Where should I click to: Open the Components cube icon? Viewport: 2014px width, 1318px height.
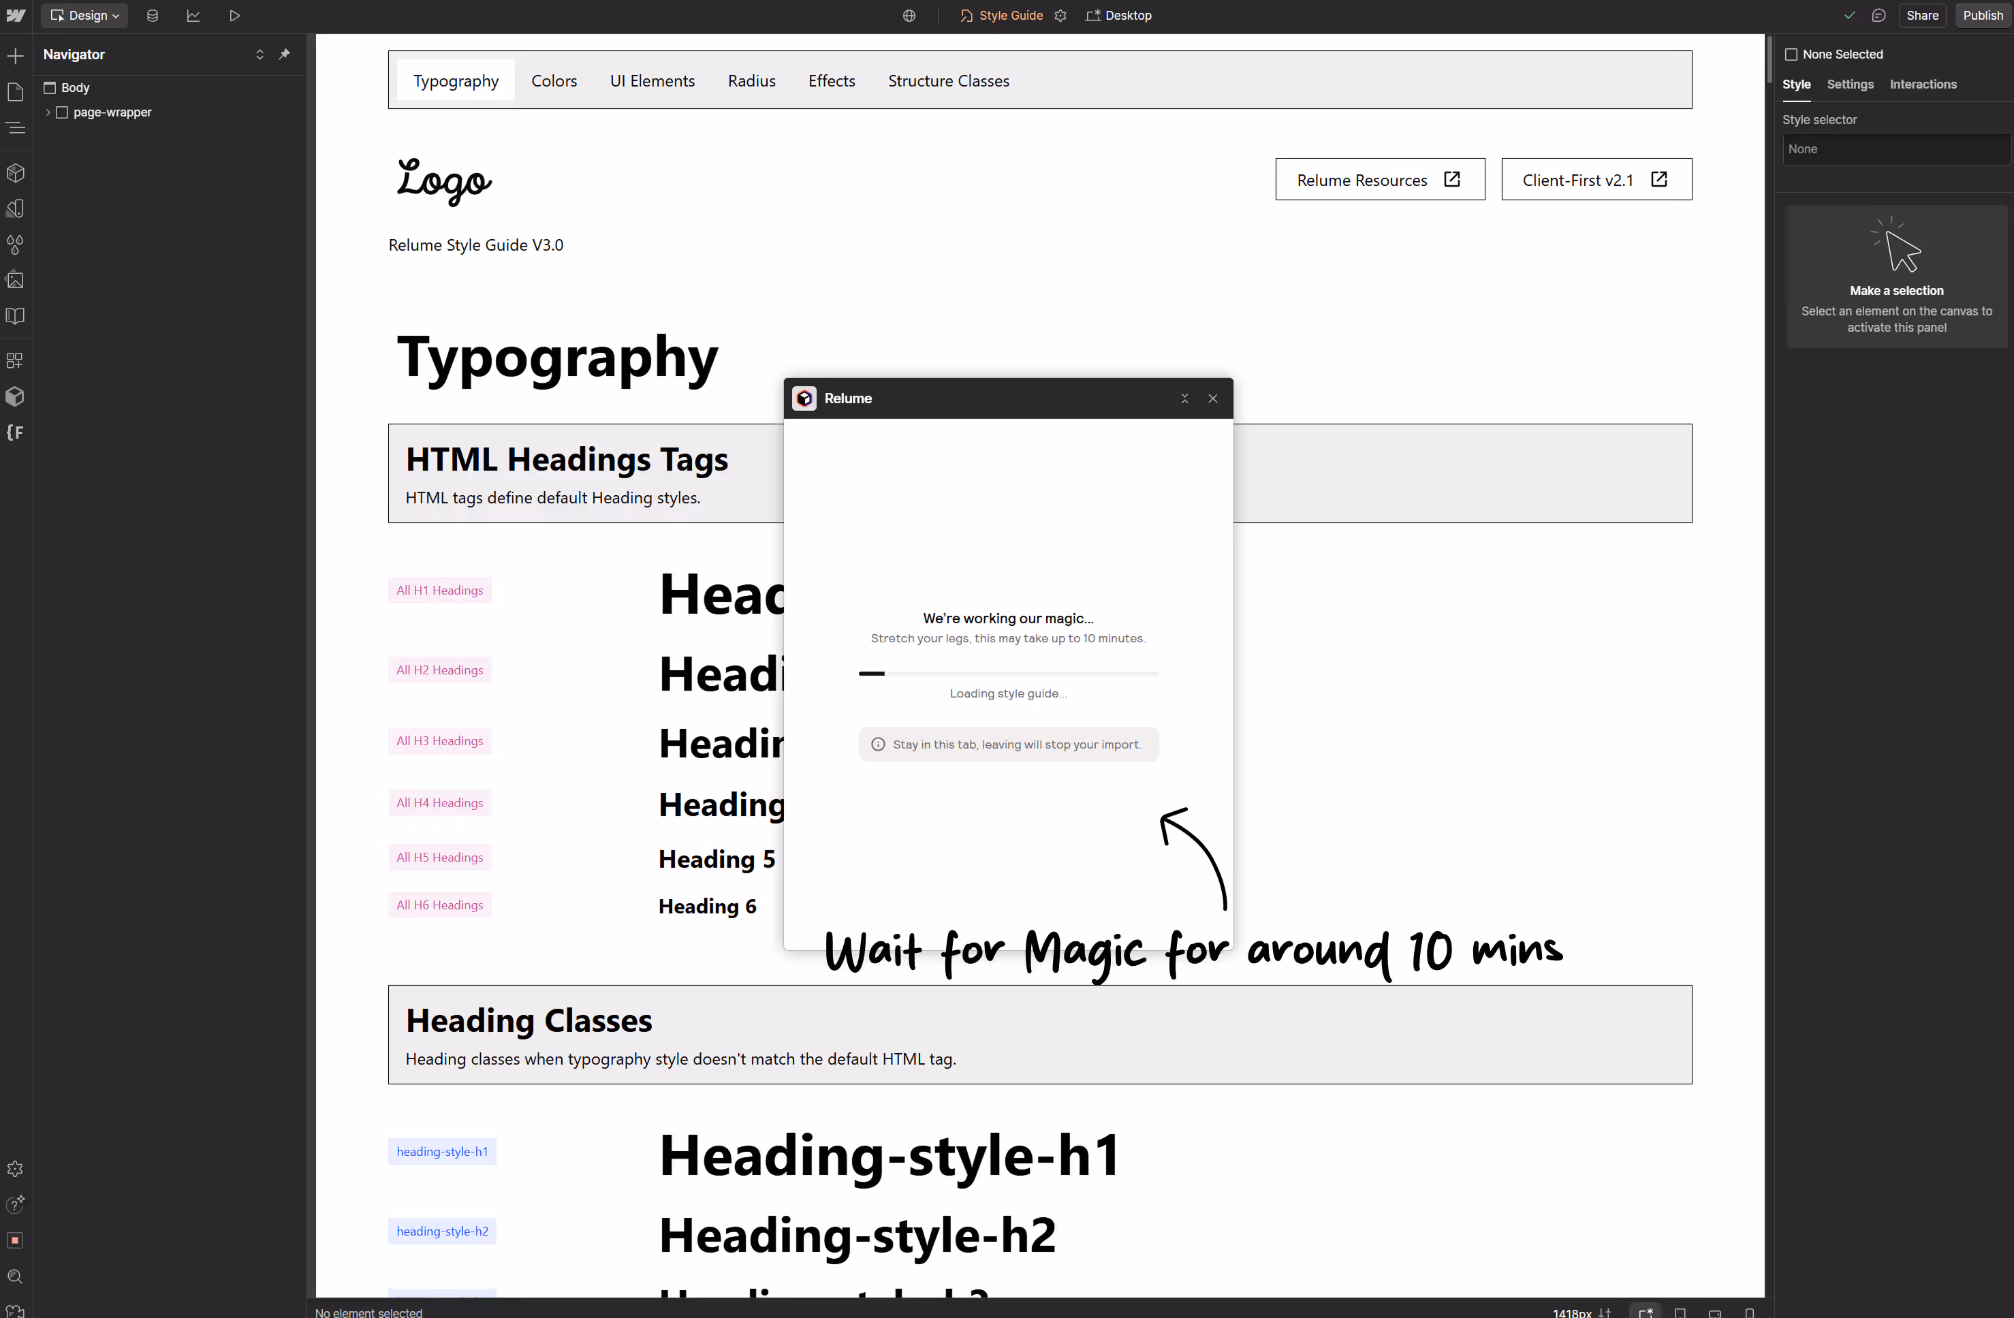pos(15,173)
